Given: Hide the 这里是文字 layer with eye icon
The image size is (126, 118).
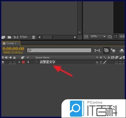Looking at the screenshot, I should pos(3,62).
